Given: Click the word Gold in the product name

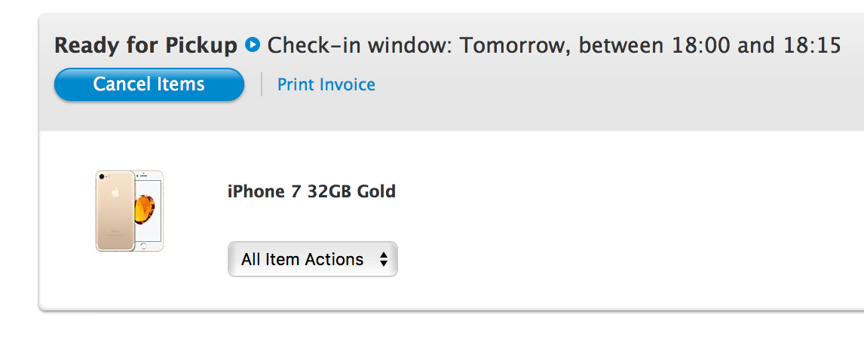Looking at the screenshot, I should [x=376, y=191].
